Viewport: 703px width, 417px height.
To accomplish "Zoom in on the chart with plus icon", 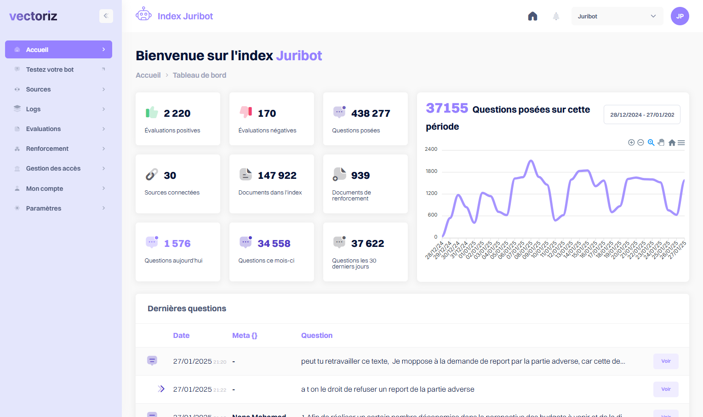I will (x=631, y=143).
